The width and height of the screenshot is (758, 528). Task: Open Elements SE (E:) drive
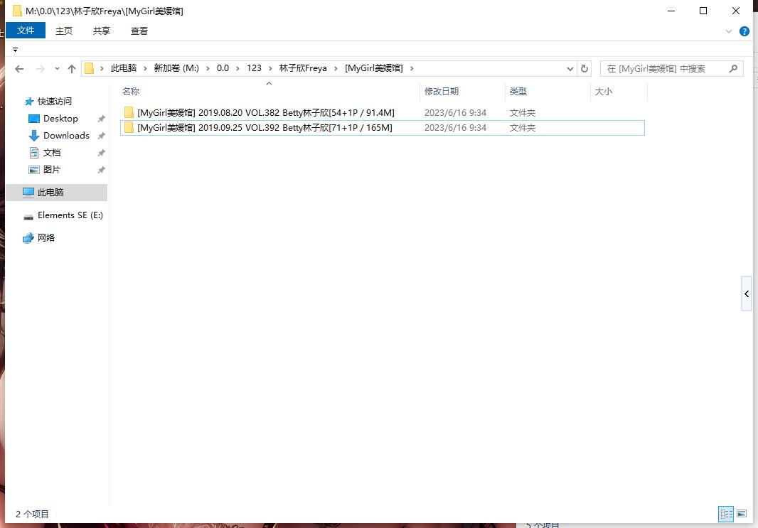[70, 215]
